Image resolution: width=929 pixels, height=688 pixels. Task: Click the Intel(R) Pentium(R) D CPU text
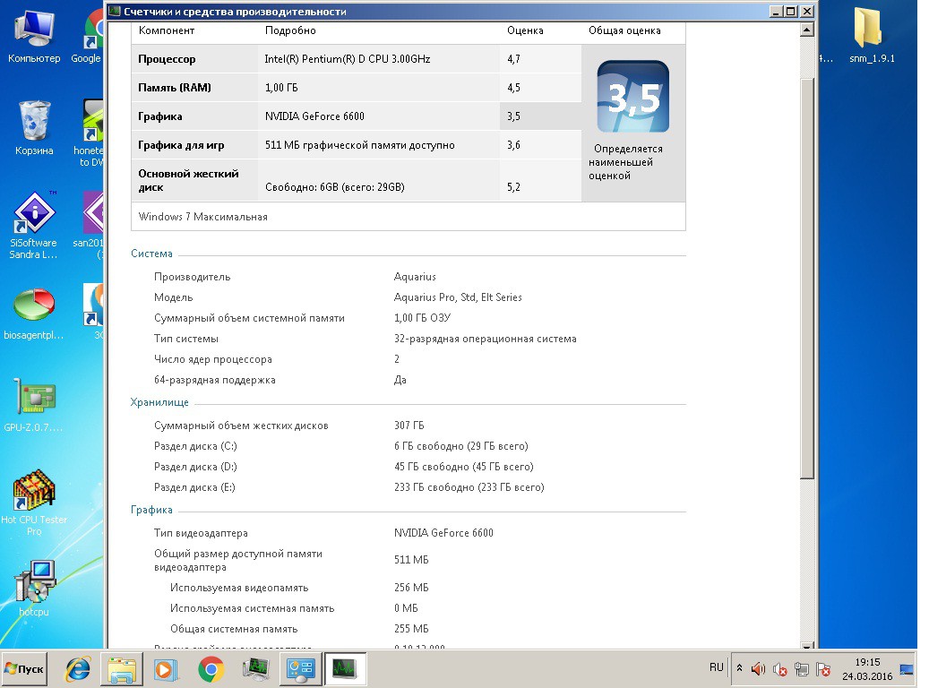click(348, 58)
